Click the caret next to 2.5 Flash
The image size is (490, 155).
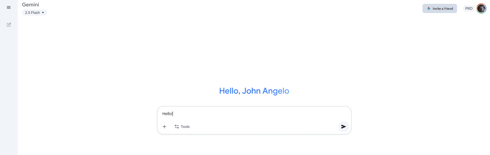pos(43,13)
